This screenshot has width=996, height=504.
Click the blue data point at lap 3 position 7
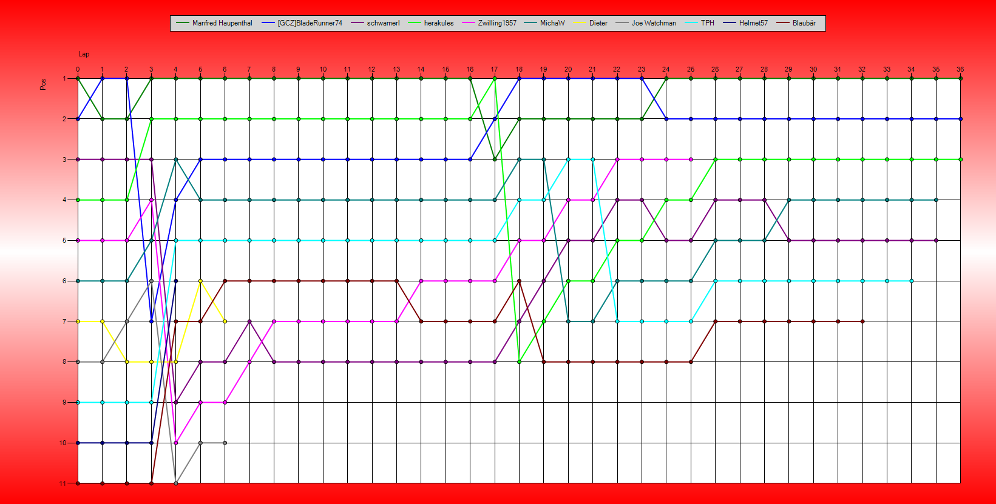tap(151, 321)
